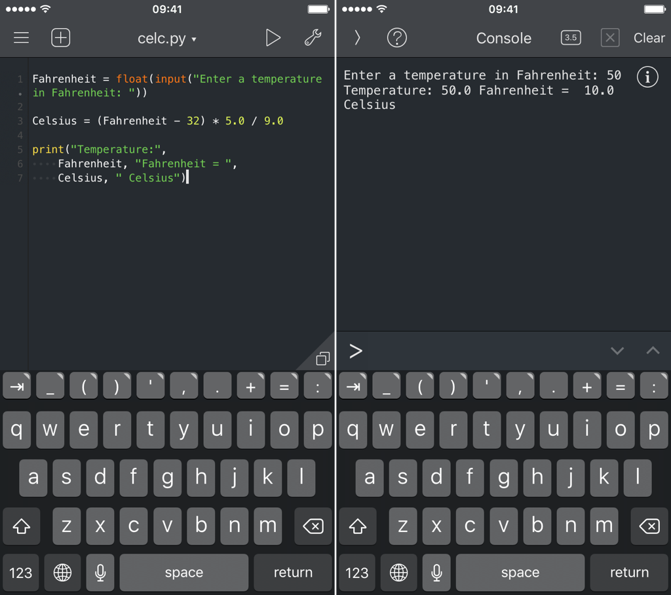Open the celc.py file name dropdown

[167, 39]
